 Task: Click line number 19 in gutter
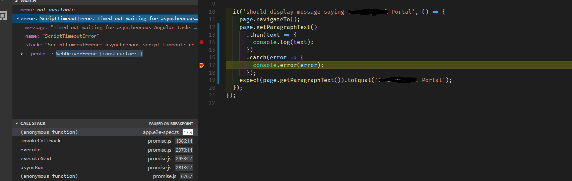[212, 80]
